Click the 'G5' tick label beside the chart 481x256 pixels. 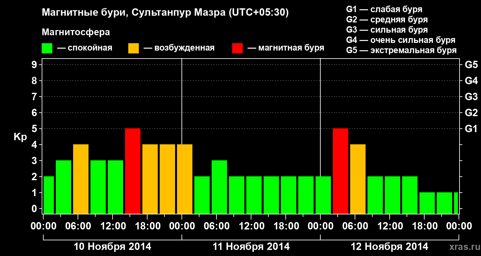tap(471, 65)
